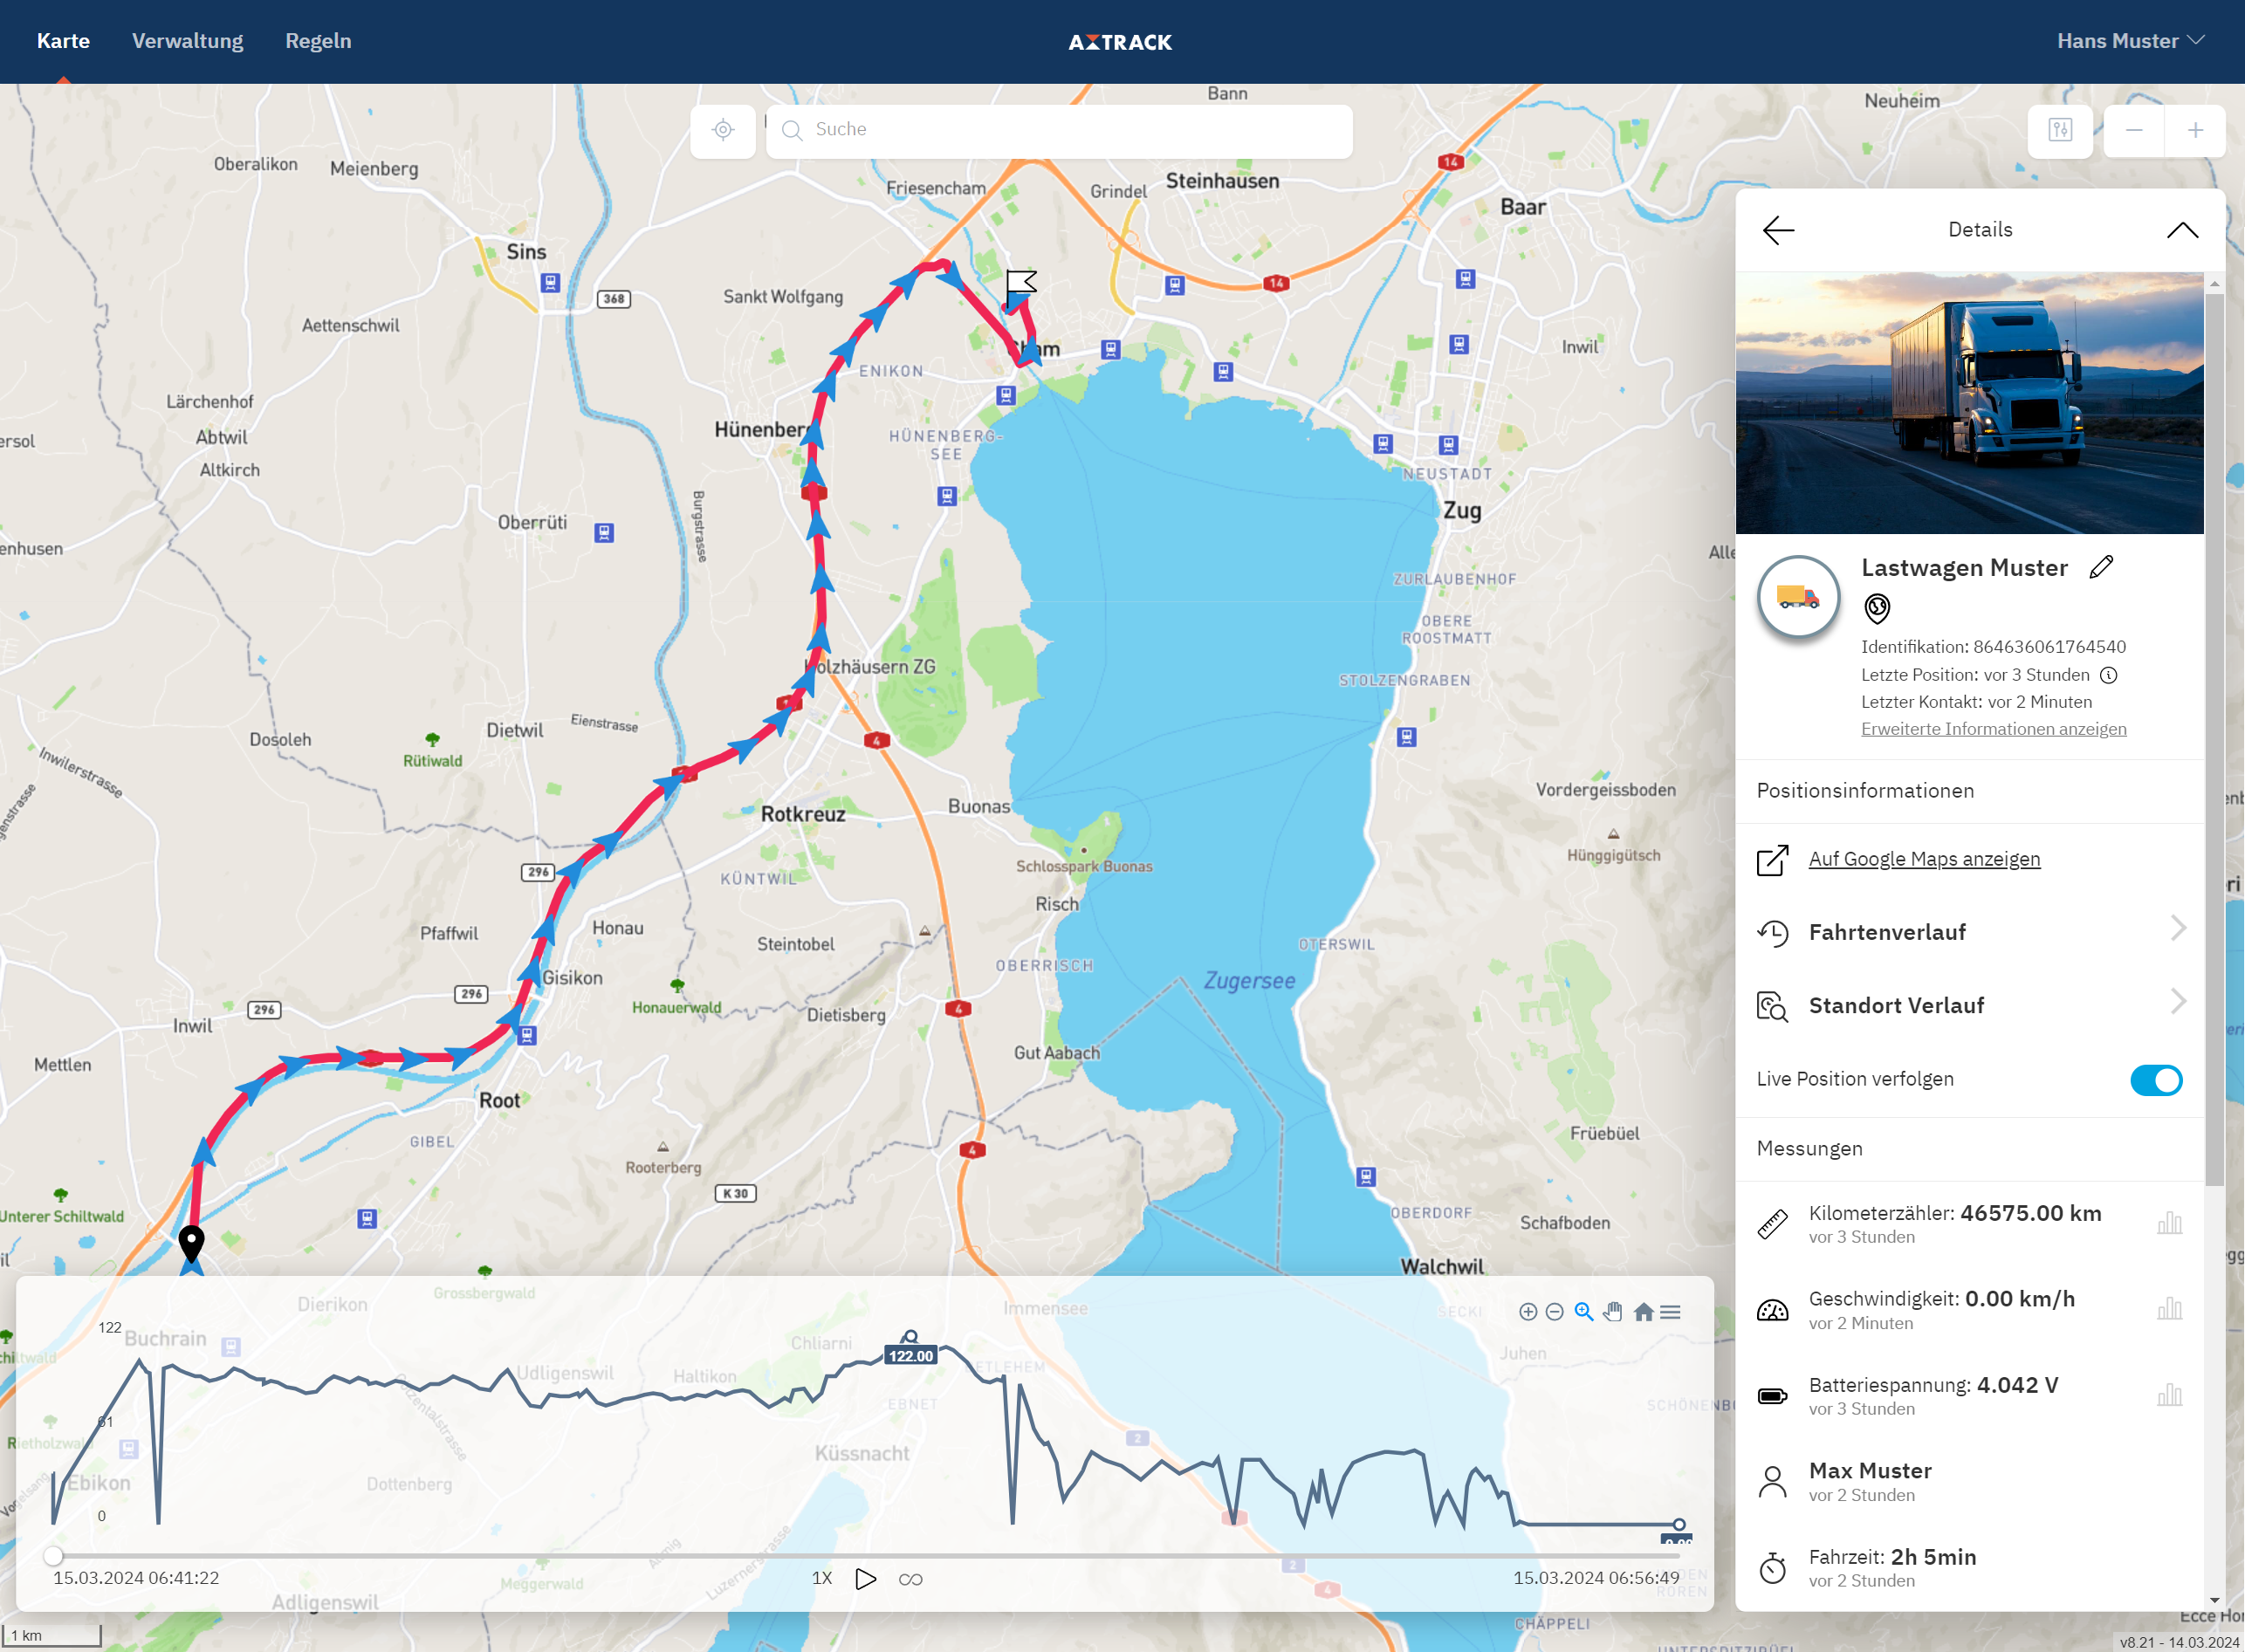2245x1652 pixels.
Task: Open the chart hamburger menu
Action: pyautogui.click(x=1670, y=1312)
